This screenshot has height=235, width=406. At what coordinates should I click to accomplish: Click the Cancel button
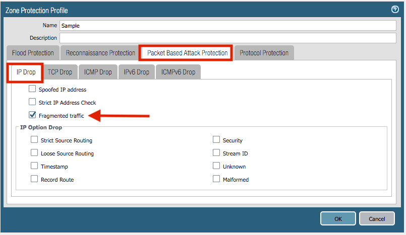coord(377,219)
